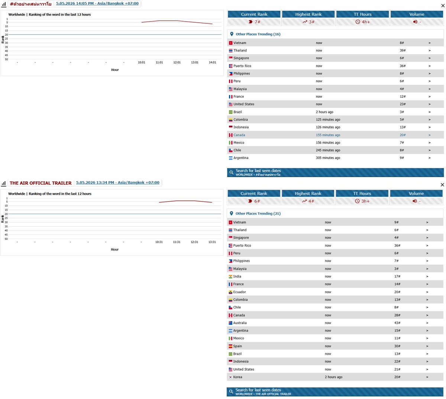
Task: Click the Chile flag in the 245 minutes ago row
Action: [231, 150]
